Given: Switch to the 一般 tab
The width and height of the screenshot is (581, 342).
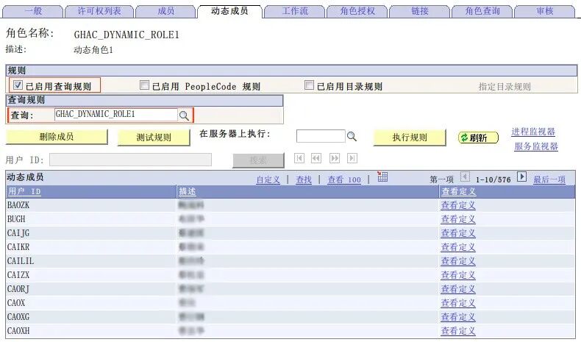Looking at the screenshot, I should pyautogui.click(x=33, y=11).
